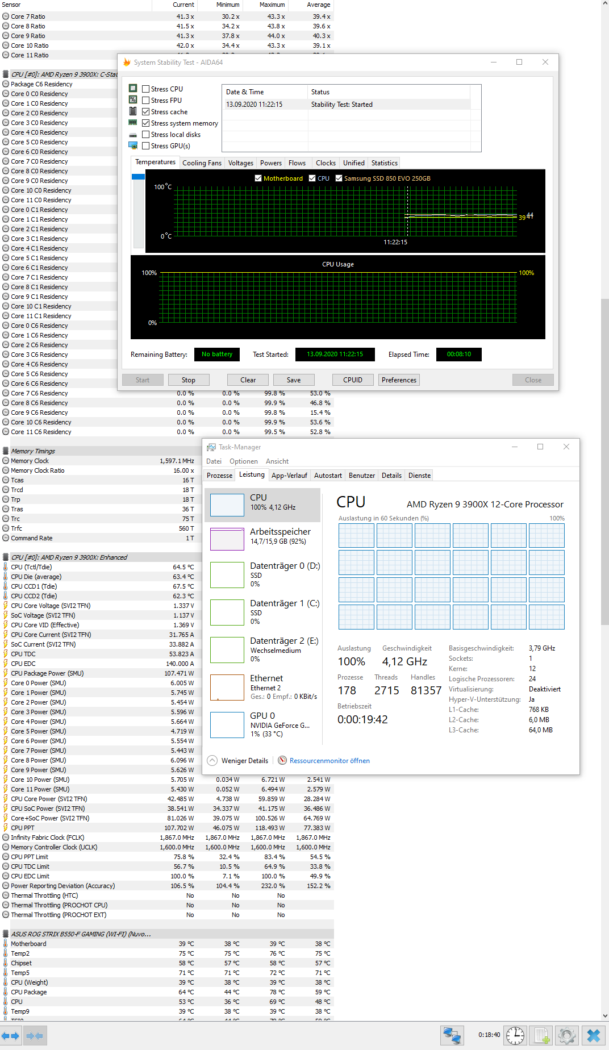Viewport: 609px width, 1050px height.
Task: Enable the Stress GPU(s) checkbox
Action: pyautogui.click(x=146, y=145)
